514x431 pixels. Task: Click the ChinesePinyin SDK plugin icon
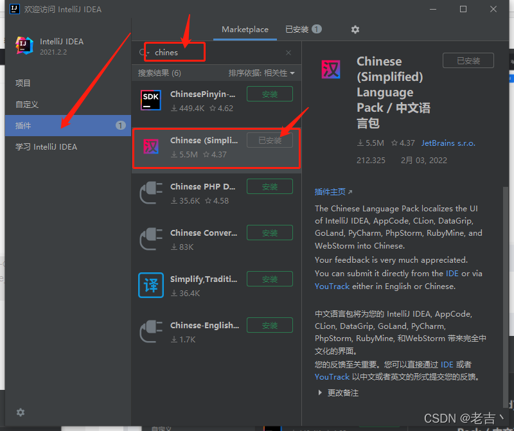click(x=151, y=100)
